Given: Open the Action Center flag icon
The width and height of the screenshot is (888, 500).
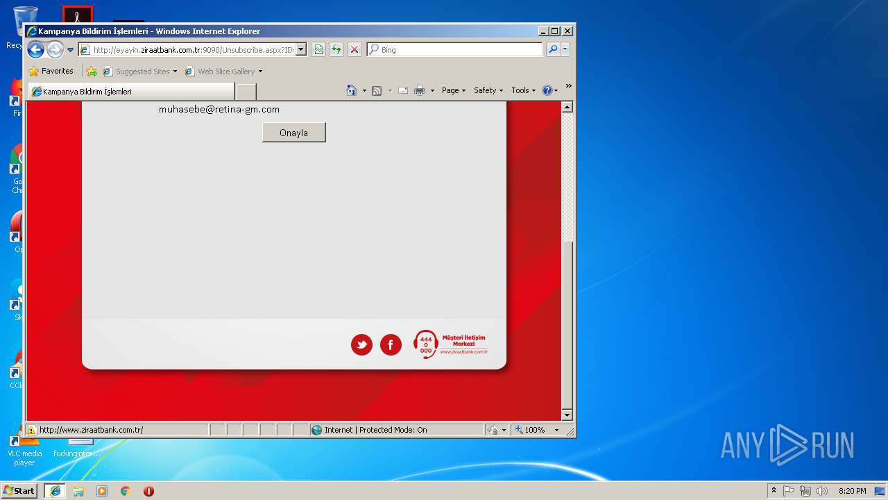Looking at the screenshot, I should 789,491.
